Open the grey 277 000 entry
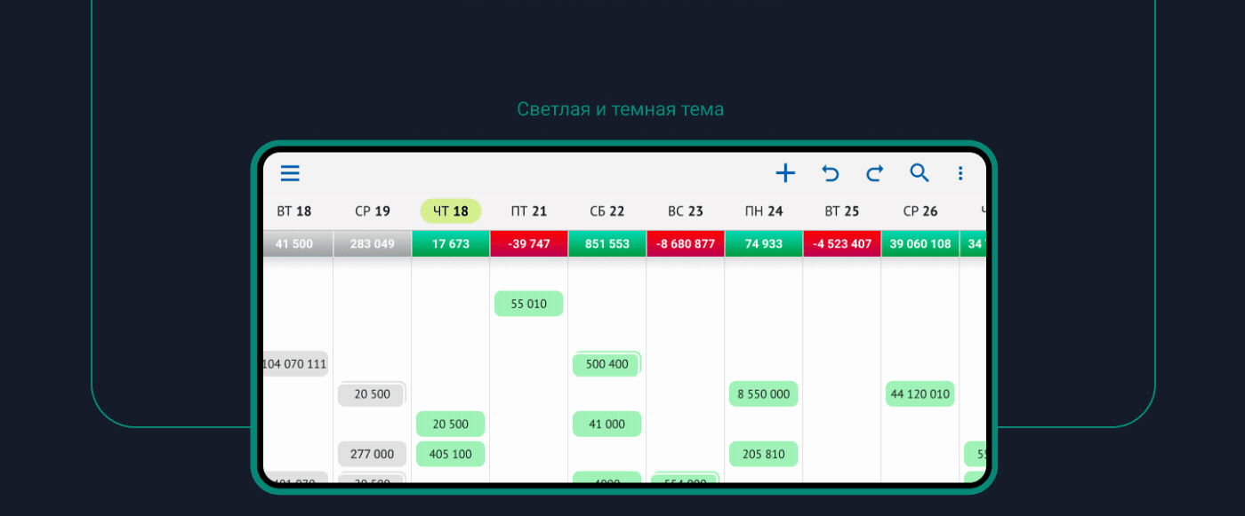Viewport: 1245px width, 516px height. coord(372,454)
